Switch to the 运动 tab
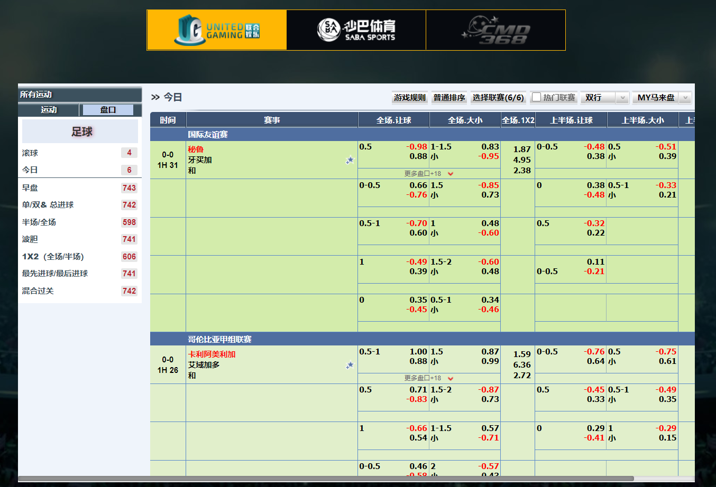This screenshot has width=716, height=487. tap(49, 110)
